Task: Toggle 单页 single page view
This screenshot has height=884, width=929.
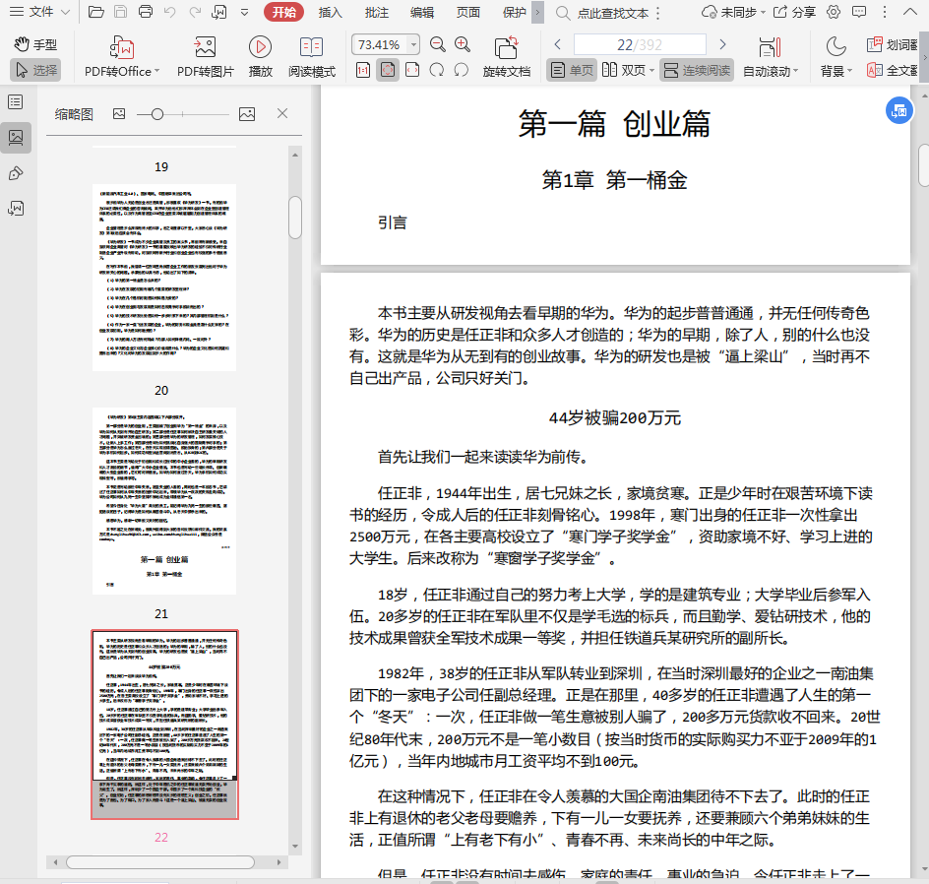Action: tap(571, 70)
